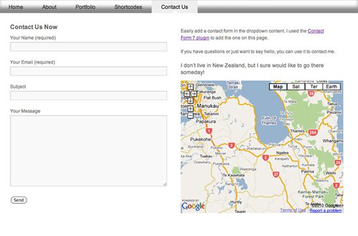358x236 pixels.
Task: Focus the Your Email input field
Action: 89,71
